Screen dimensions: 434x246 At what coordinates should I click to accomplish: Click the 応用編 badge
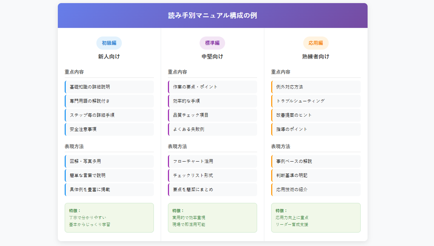click(316, 43)
